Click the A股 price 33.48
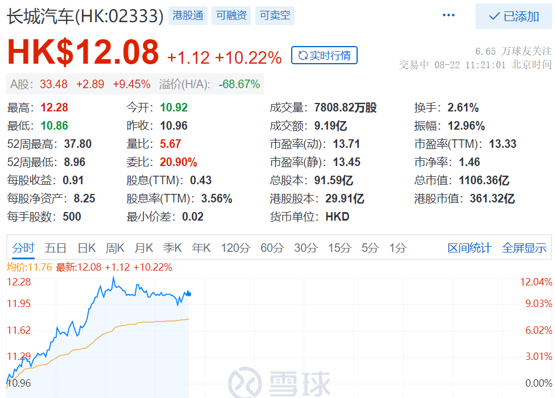This screenshot has width=555, height=398. click(53, 84)
